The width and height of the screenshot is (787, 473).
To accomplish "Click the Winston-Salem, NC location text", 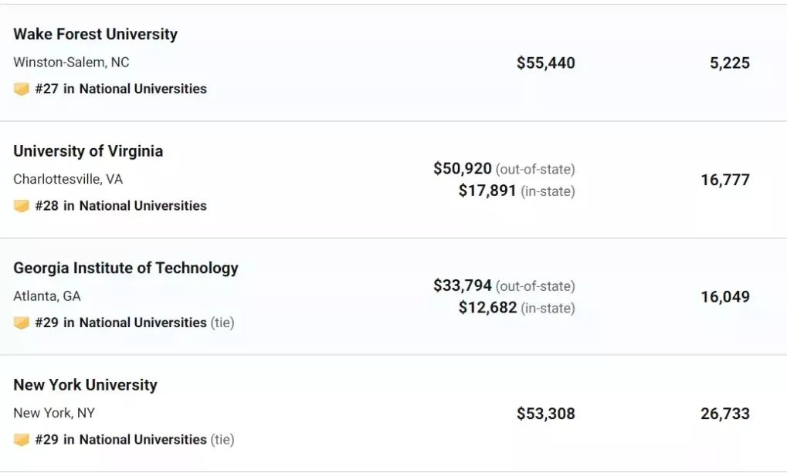I will tap(71, 63).
